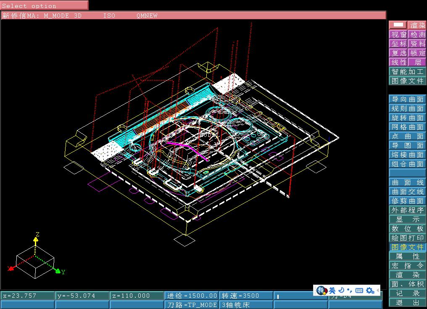The width and height of the screenshot is (427, 309).
Task: Select the 组合曲面 composite surface command
Action: (407, 164)
